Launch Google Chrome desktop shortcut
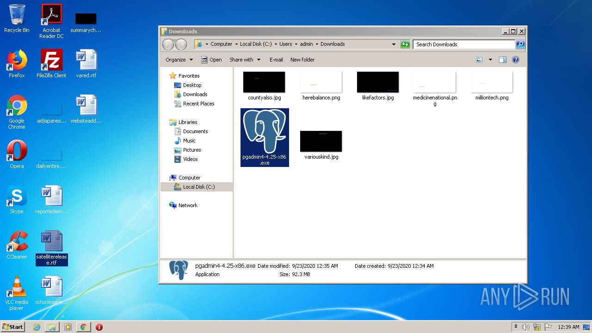The width and height of the screenshot is (592, 333). [17, 112]
